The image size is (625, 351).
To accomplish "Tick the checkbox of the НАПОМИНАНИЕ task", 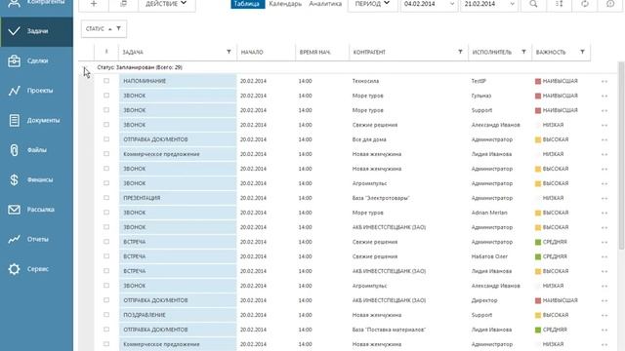I will tap(106, 81).
